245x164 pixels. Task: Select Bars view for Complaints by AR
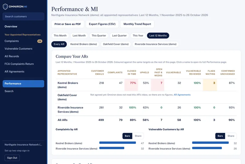click(127, 136)
